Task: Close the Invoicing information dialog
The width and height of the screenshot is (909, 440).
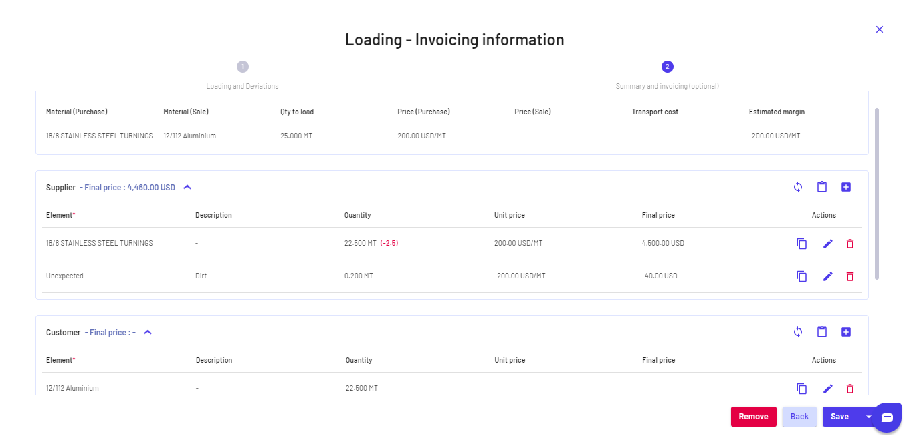Action: [880, 29]
